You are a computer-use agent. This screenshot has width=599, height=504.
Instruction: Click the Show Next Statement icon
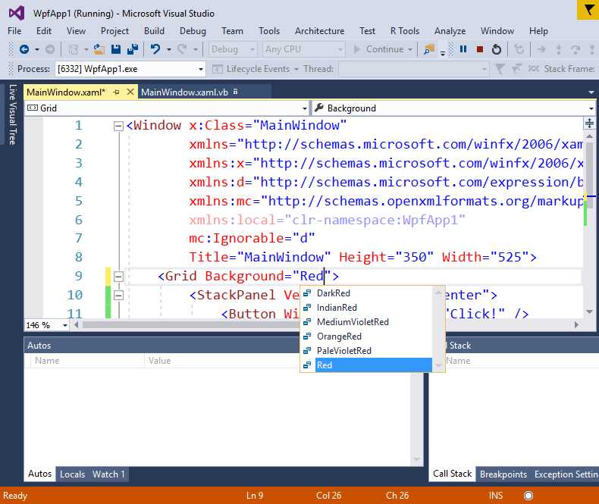click(x=541, y=49)
